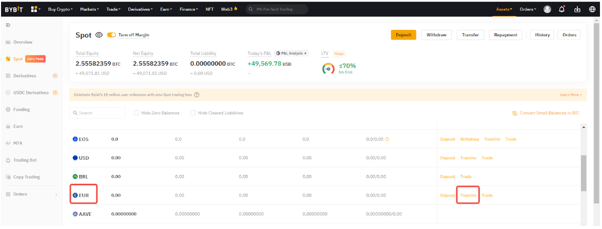Click Transfer link in the EUR row
This screenshot has height=229, width=602.
tap(468, 195)
